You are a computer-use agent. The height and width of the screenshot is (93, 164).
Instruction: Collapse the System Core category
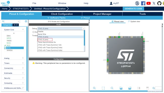[x=23, y=30]
